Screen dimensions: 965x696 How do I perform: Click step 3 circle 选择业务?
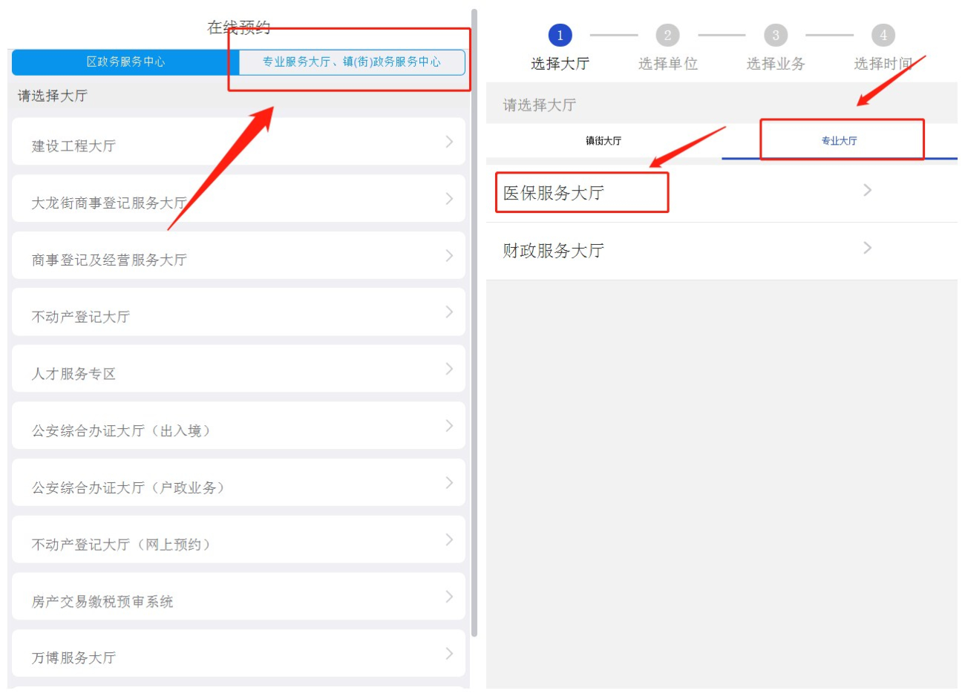(776, 35)
